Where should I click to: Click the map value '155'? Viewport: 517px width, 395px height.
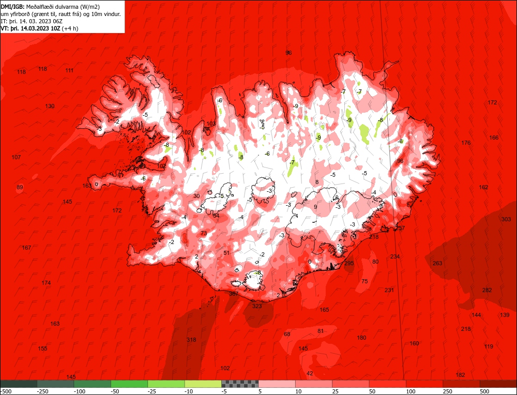pyautogui.click(x=42, y=348)
